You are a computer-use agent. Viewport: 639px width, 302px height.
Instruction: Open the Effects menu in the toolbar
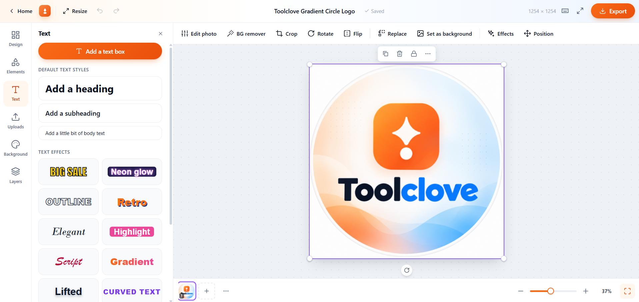(x=501, y=34)
